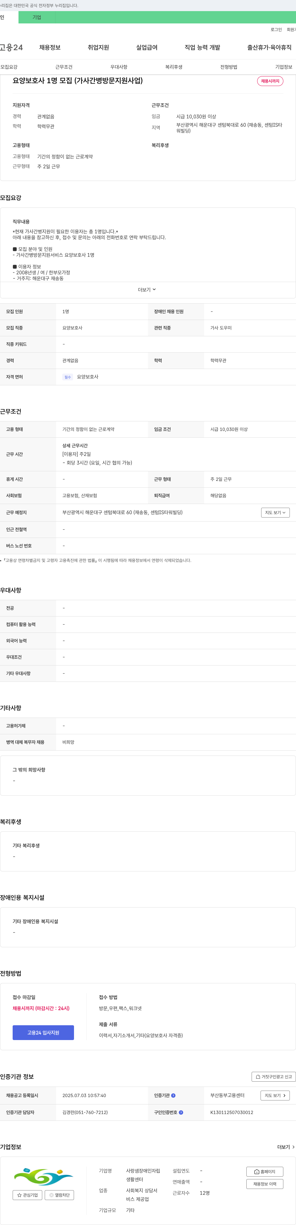Viewport: 296px width, 1225px height.
Task: Jump to the 우대사항 section tab
Action: coord(119,67)
